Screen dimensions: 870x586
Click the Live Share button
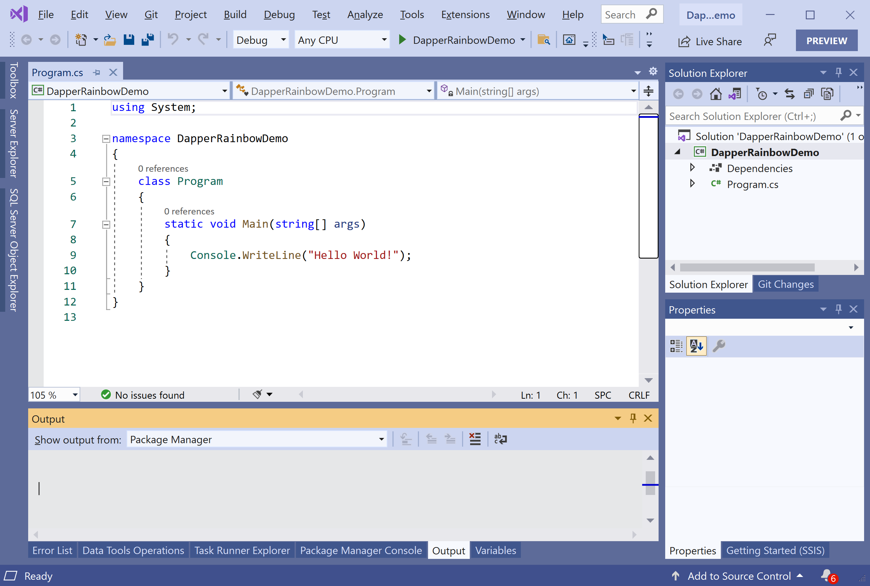[x=710, y=41]
